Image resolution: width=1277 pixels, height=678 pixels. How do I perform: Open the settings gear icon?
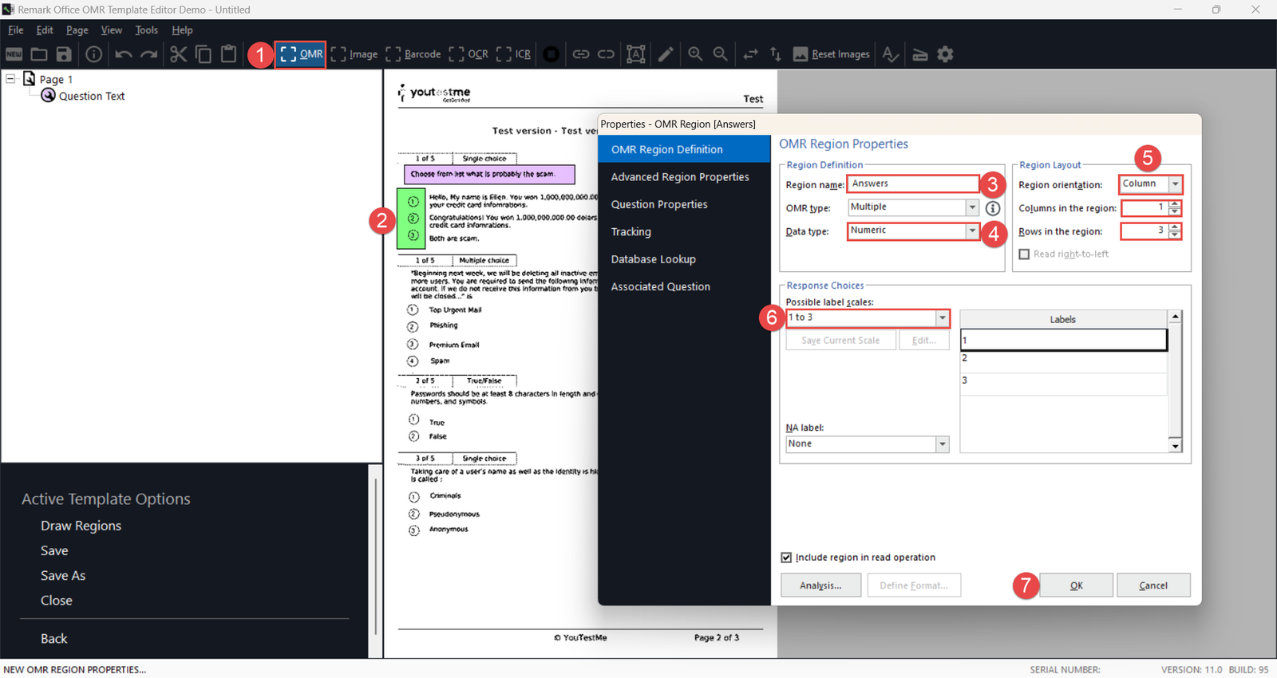pos(946,54)
